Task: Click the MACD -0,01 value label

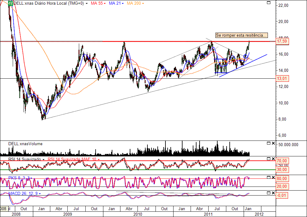Action: [282, 196]
